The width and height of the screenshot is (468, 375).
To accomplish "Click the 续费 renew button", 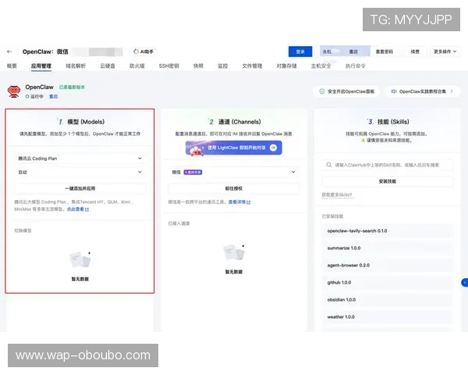I will pos(415,52).
